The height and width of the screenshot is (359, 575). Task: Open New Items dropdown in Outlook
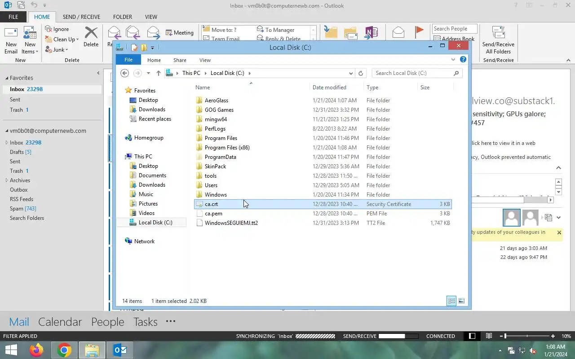pos(30,40)
